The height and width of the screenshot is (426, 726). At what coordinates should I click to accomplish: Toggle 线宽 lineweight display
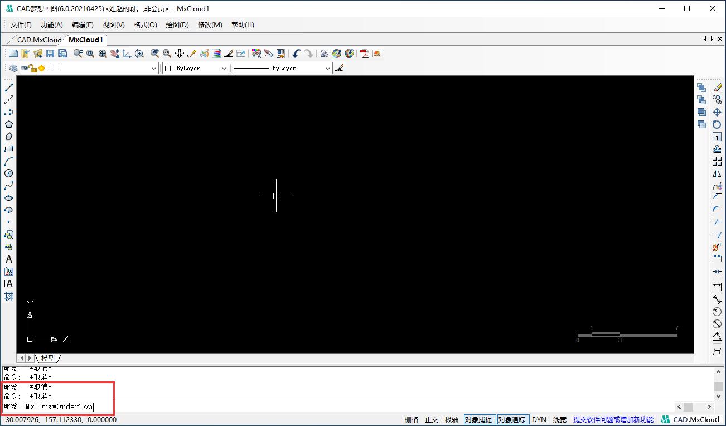[x=560, y=419]
